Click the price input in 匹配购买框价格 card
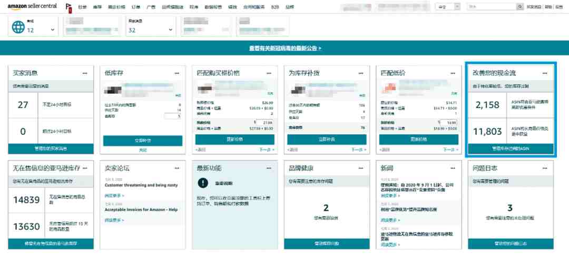Screen dimensions: 569x254 coord(265,123)
